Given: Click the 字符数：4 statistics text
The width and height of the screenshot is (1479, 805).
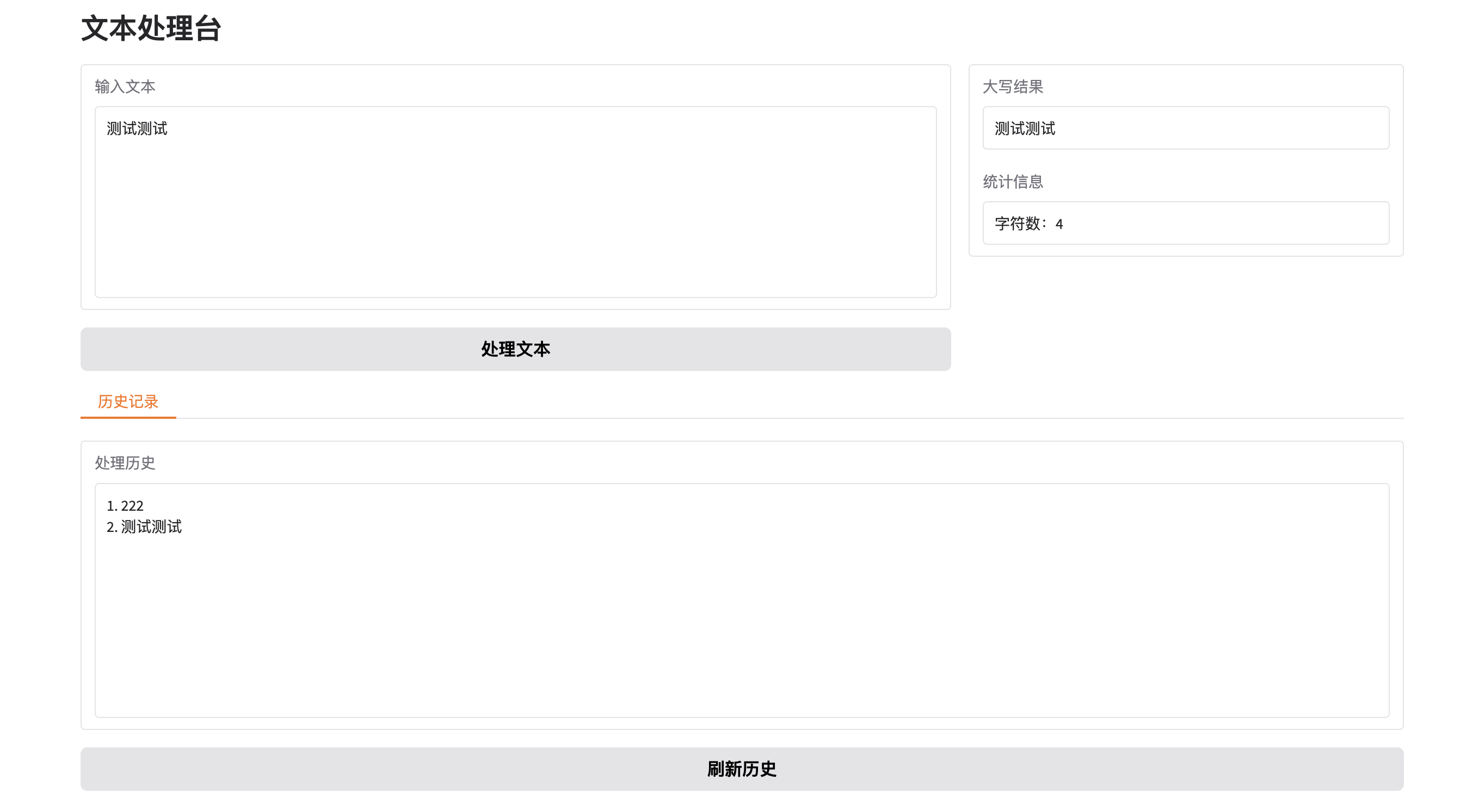Looking at the screenshot, I should pos(1028,224).
